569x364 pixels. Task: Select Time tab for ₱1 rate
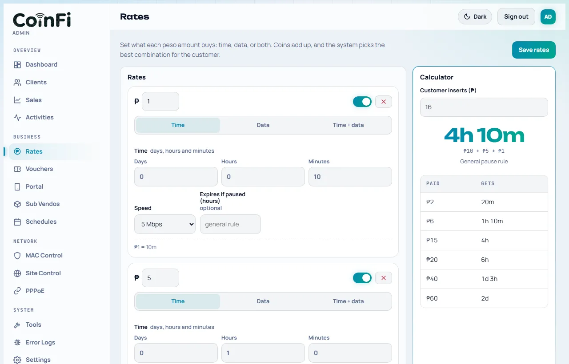tap(178, 125)
